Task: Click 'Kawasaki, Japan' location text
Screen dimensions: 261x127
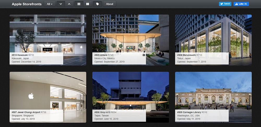Action: pos(20,58)
